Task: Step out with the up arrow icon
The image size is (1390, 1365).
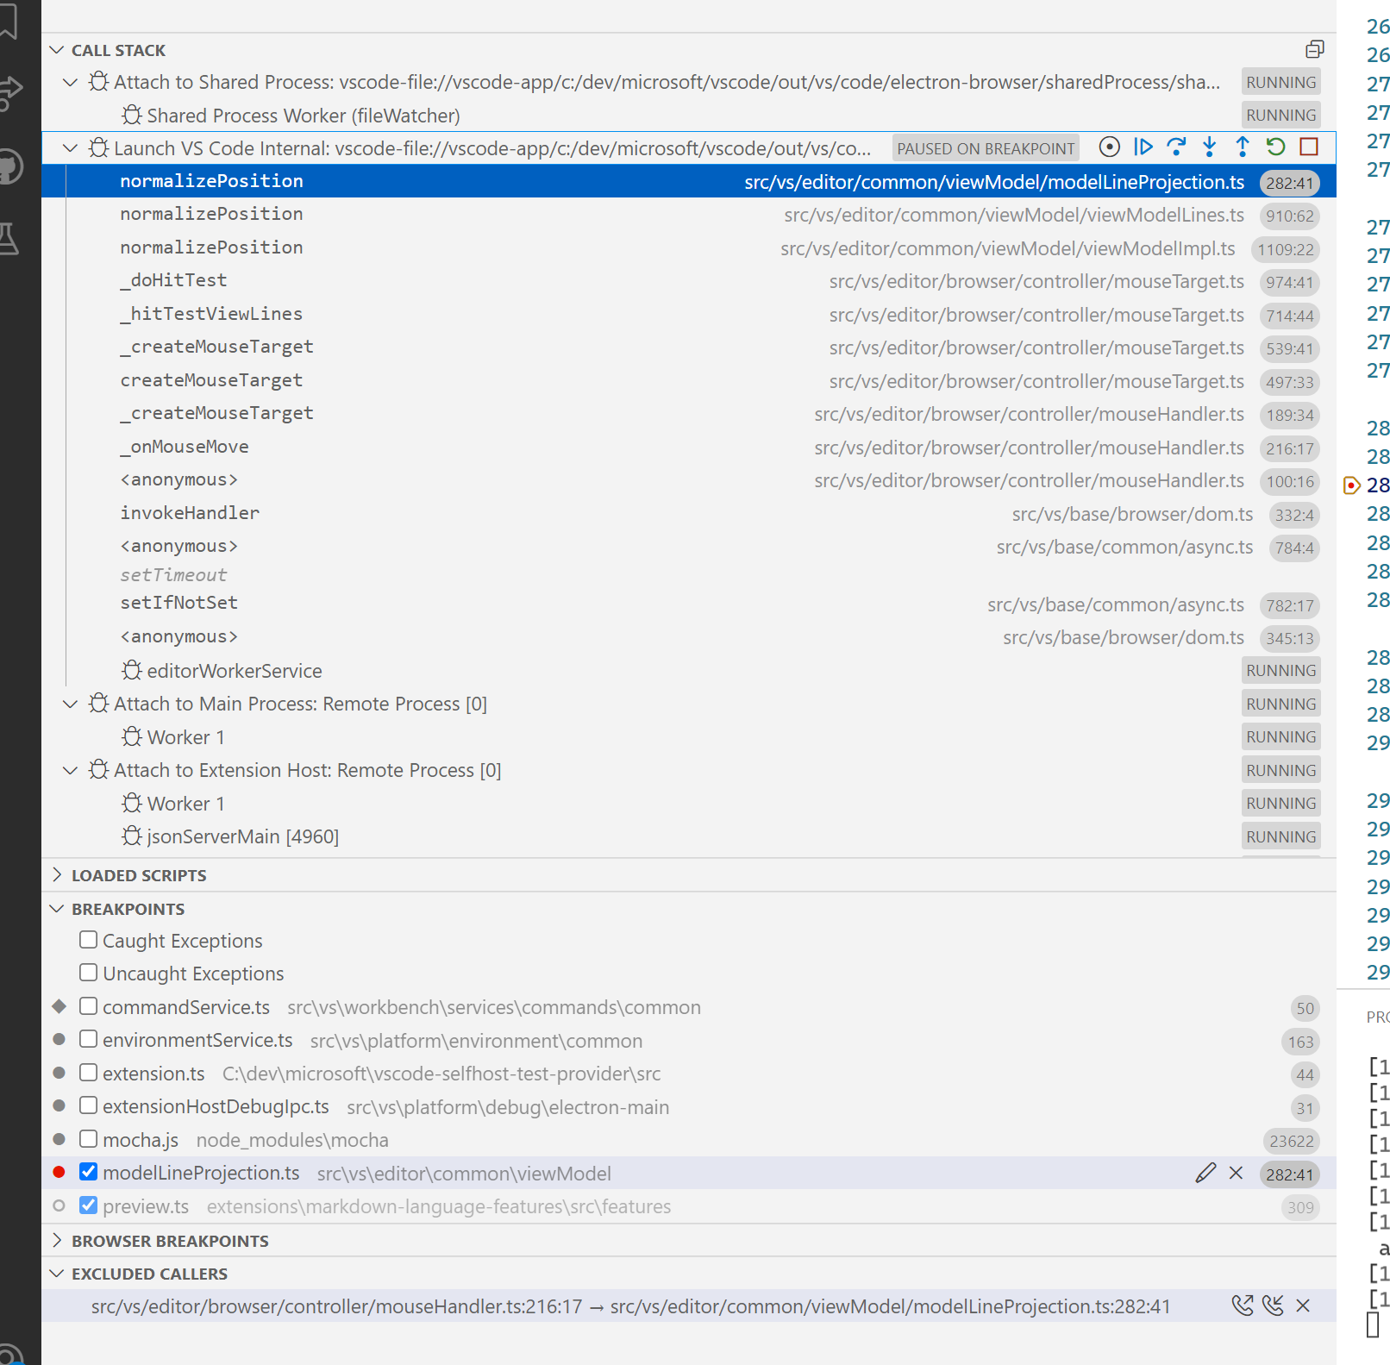Action: click(1243, 147)
